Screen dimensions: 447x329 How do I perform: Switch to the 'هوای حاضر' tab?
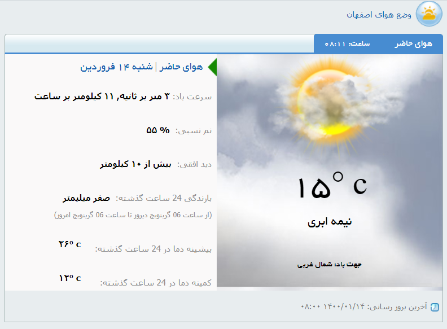pyautogui.click(x=413, y=44)
